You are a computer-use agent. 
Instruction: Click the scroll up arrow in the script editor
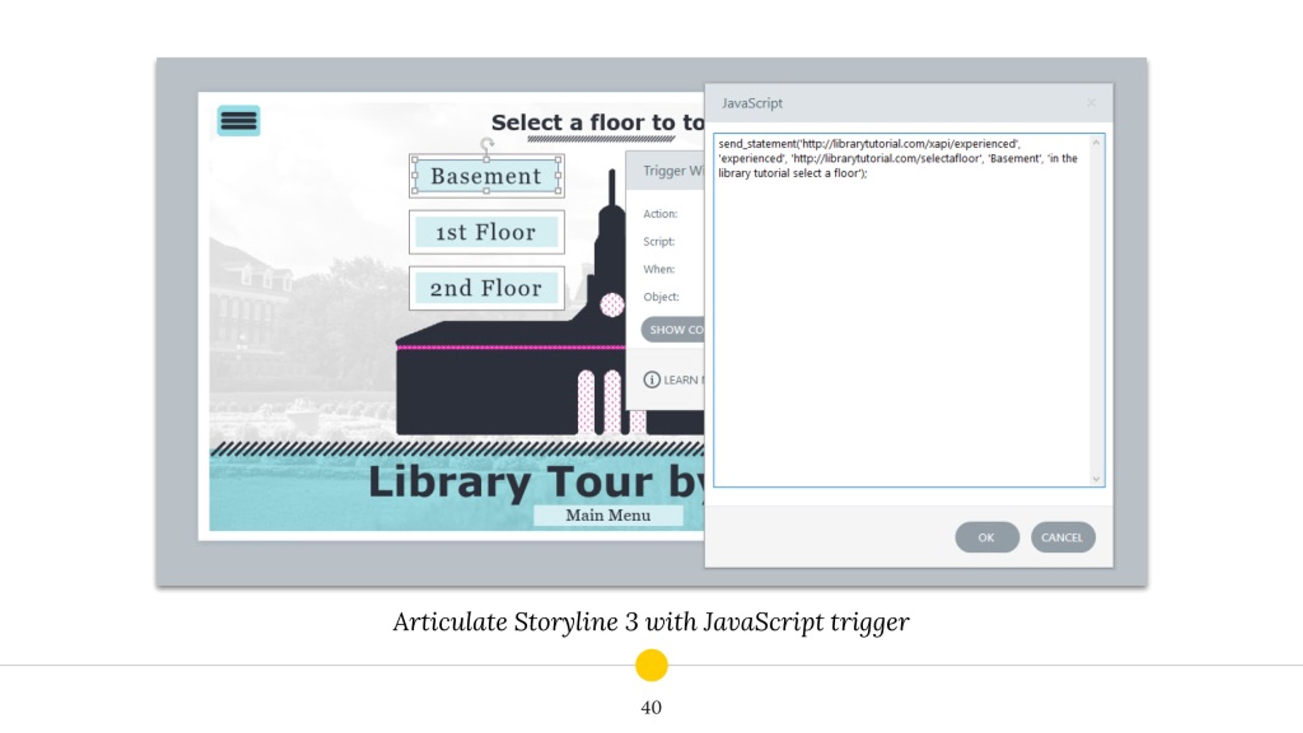pyautogui.click(x=1096, y=143)
